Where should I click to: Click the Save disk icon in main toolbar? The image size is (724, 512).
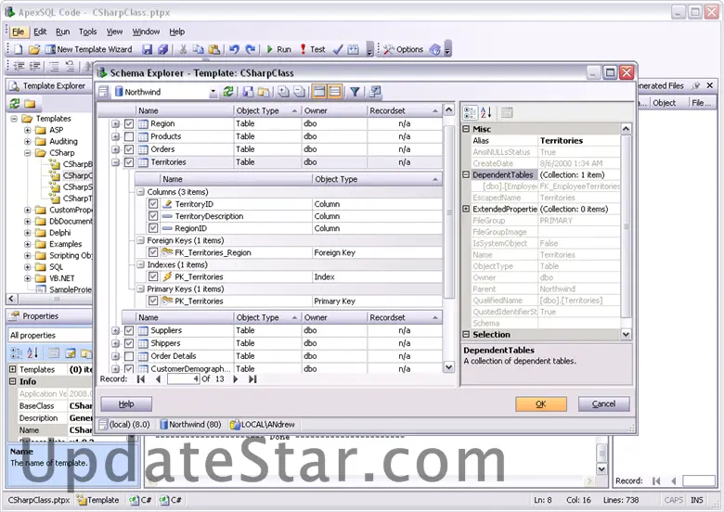point(148,49)
